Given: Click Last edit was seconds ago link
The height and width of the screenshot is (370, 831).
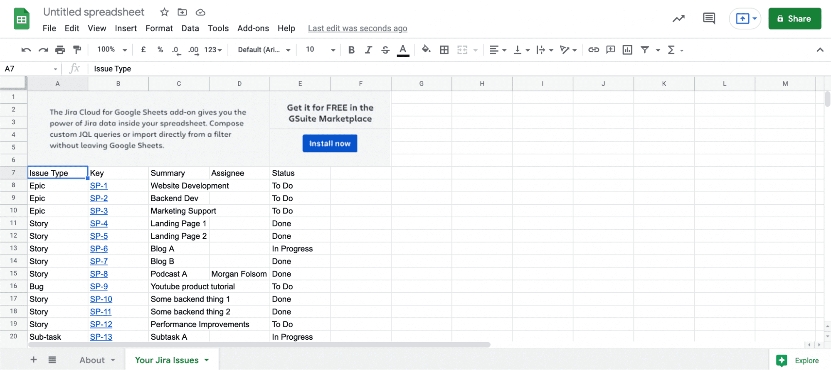Looking at the screenshot, I should 358,28.
